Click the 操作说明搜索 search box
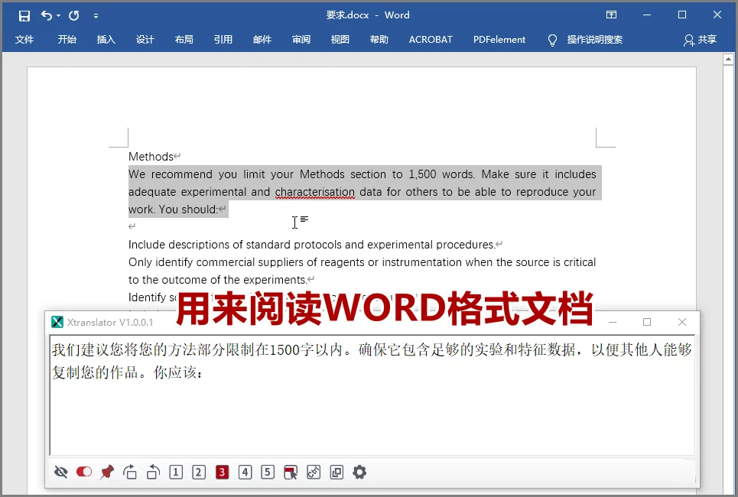The image size is (738, 497). 595,40
